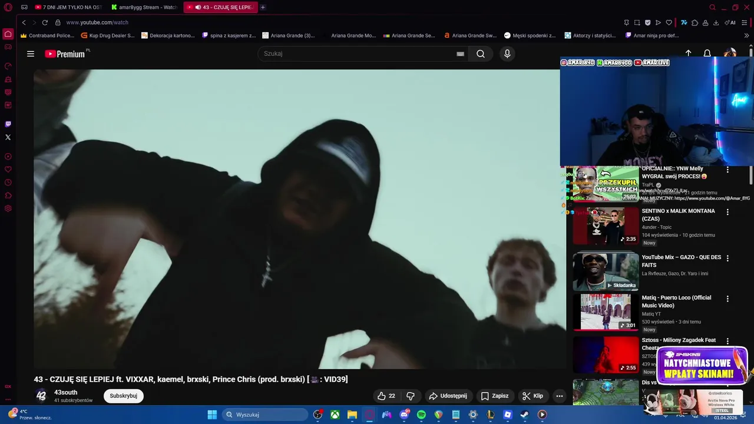The image size is (754, 424).
Task: Switch to the '7 DNI JEM TYLKO NA OST' tab
Action: click(68, 7)
